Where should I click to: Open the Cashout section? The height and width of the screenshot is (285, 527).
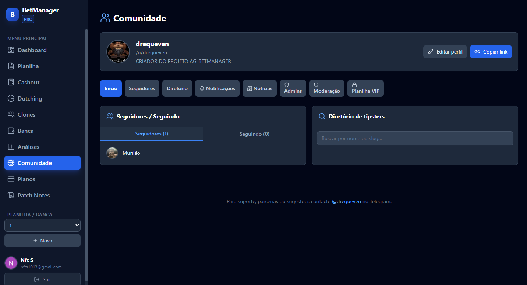tap(28, 82)
